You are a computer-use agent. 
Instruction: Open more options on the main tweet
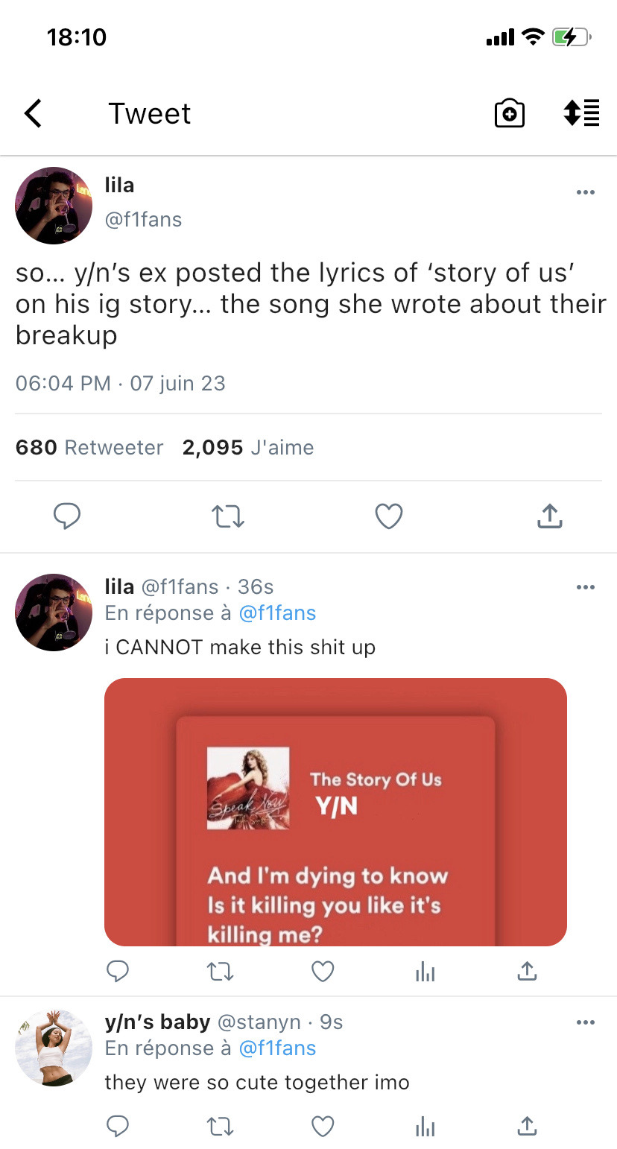point(586,192)
